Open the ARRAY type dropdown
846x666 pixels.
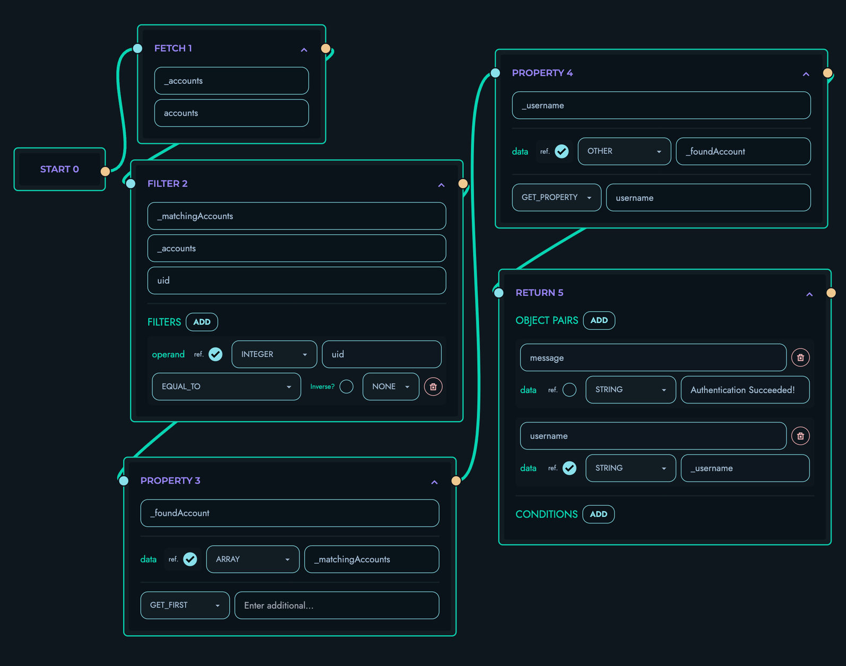253,559
